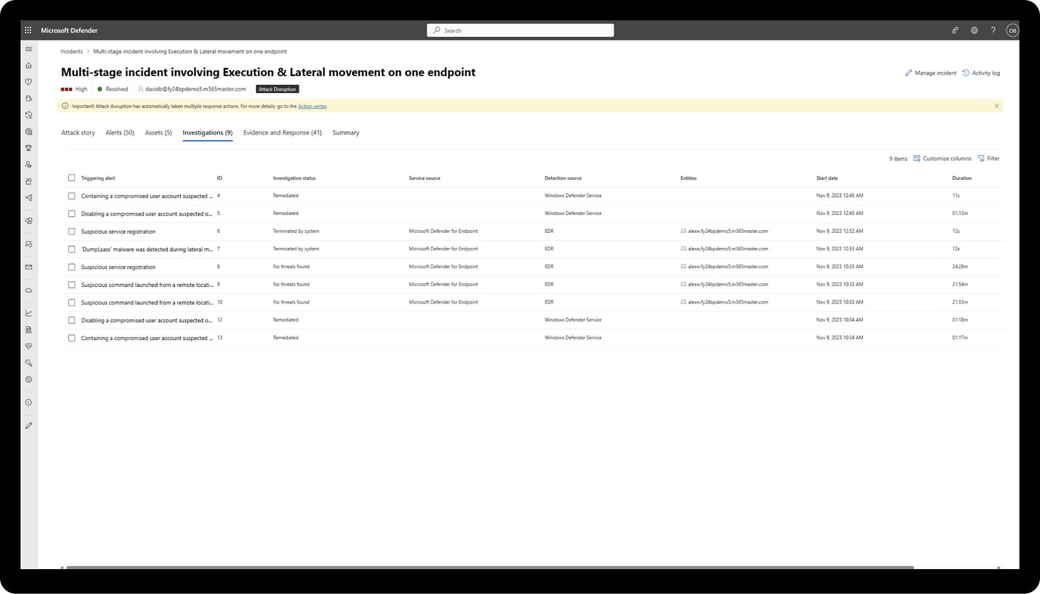Open the Secure score trophy icon

pos(28,148)
